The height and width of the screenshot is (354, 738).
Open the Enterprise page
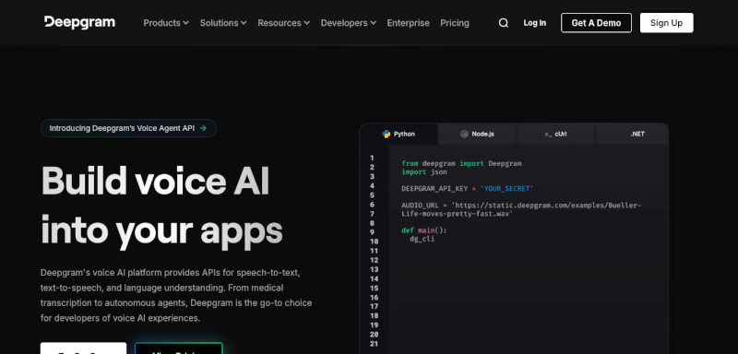[408, 22]
